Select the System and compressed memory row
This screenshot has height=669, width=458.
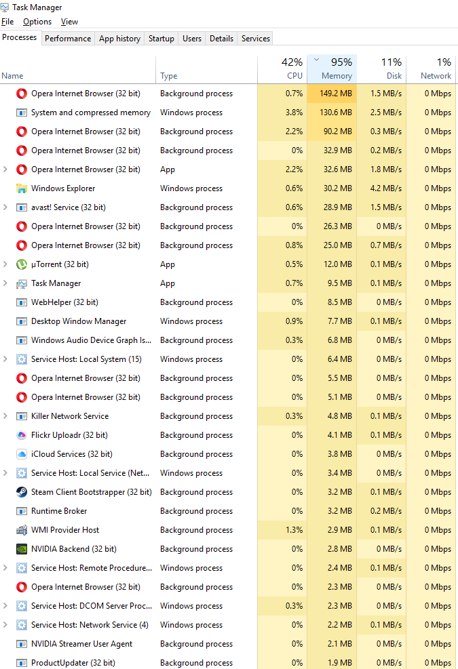(x=228, y=113)
